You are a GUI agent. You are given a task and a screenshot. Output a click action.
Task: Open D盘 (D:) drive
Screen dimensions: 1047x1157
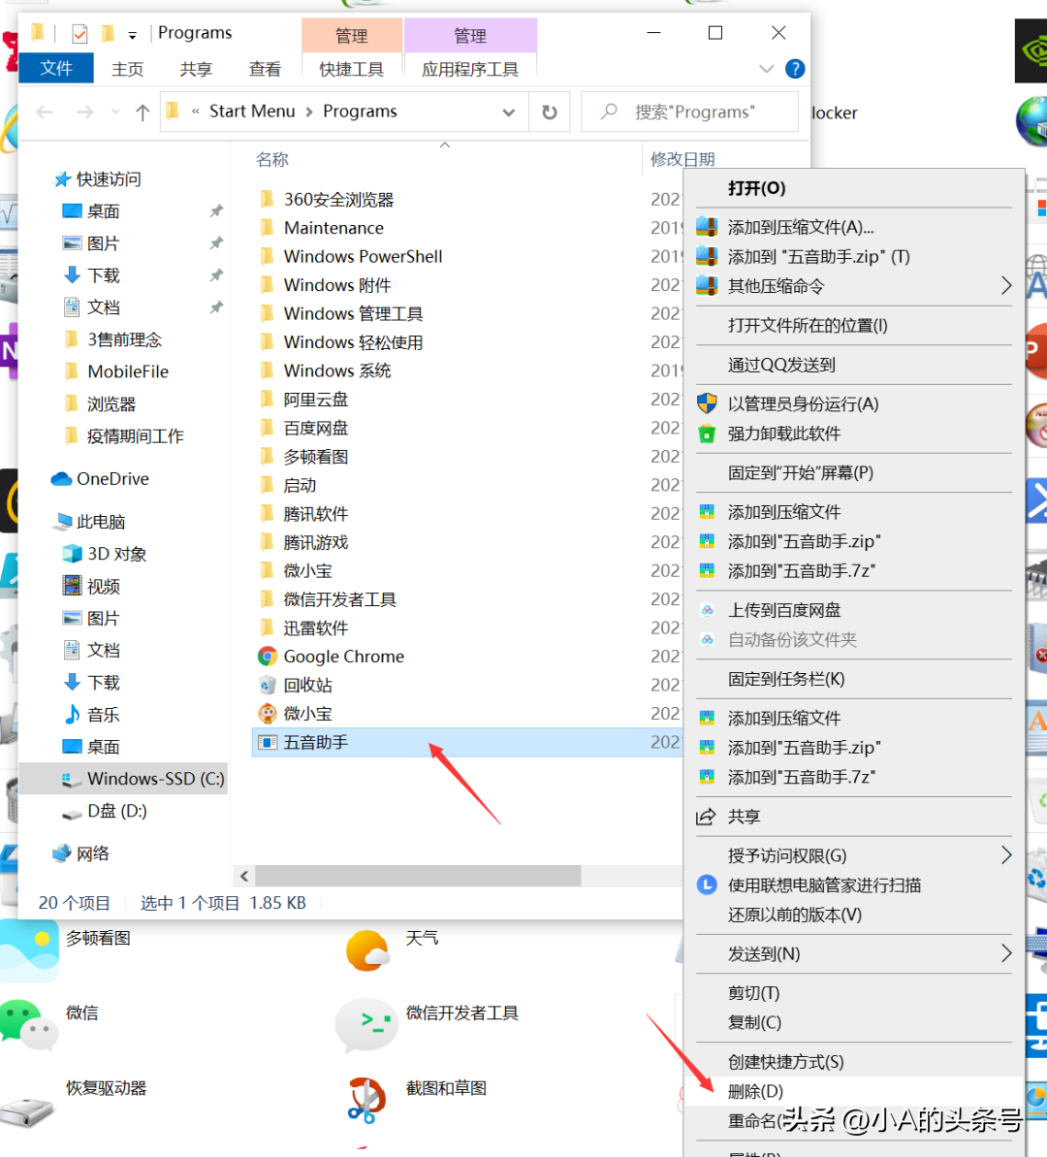tap(116, 811)
